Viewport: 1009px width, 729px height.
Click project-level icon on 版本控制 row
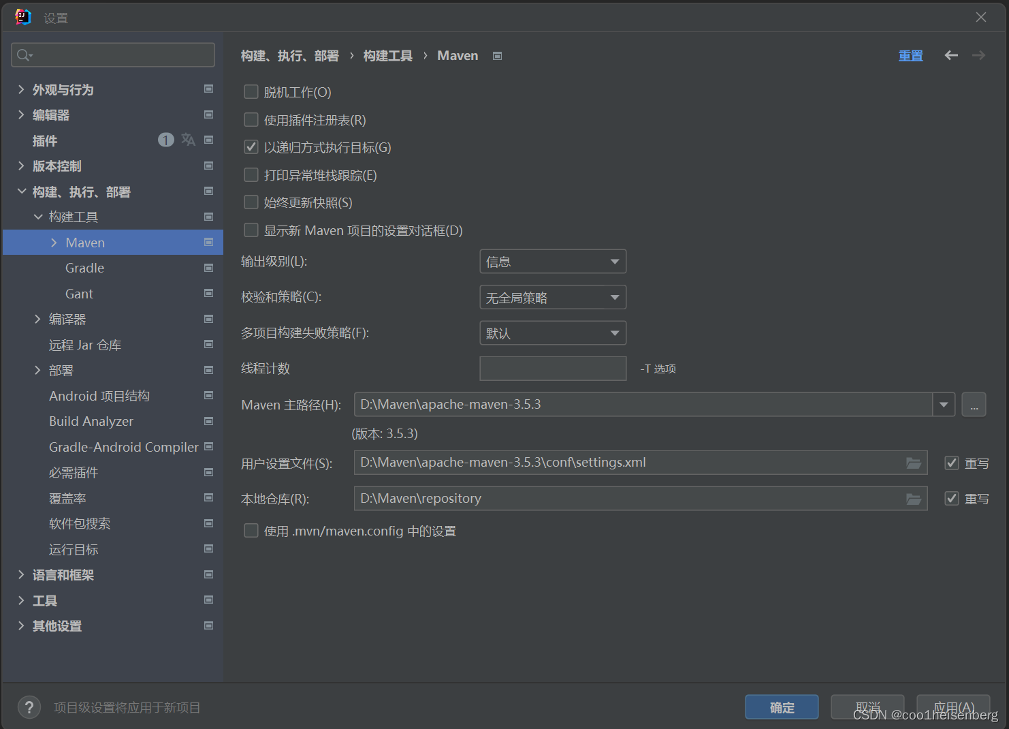pos(209,166)
